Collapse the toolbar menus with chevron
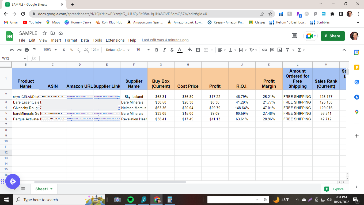 coord(344,50)
